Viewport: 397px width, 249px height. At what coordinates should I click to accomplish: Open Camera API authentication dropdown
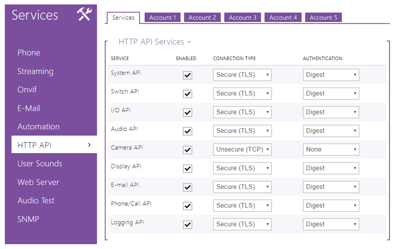coord(331,149)
